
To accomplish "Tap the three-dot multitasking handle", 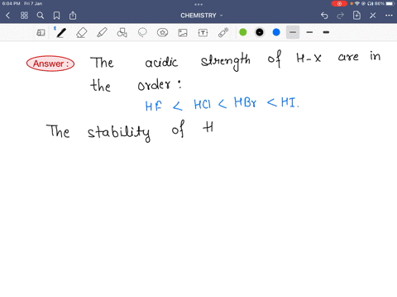I will pyautogui.click(x=198, y=4).
